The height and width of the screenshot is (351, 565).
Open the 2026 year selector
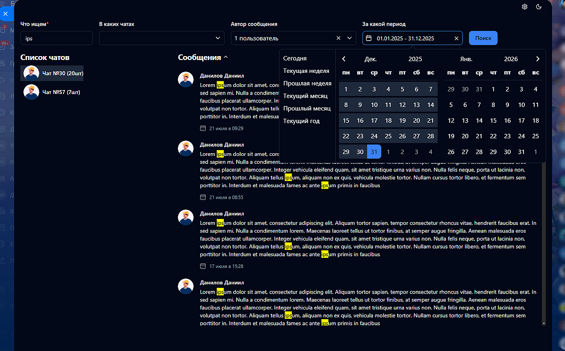pyautogui.click(x=511, y=59)
